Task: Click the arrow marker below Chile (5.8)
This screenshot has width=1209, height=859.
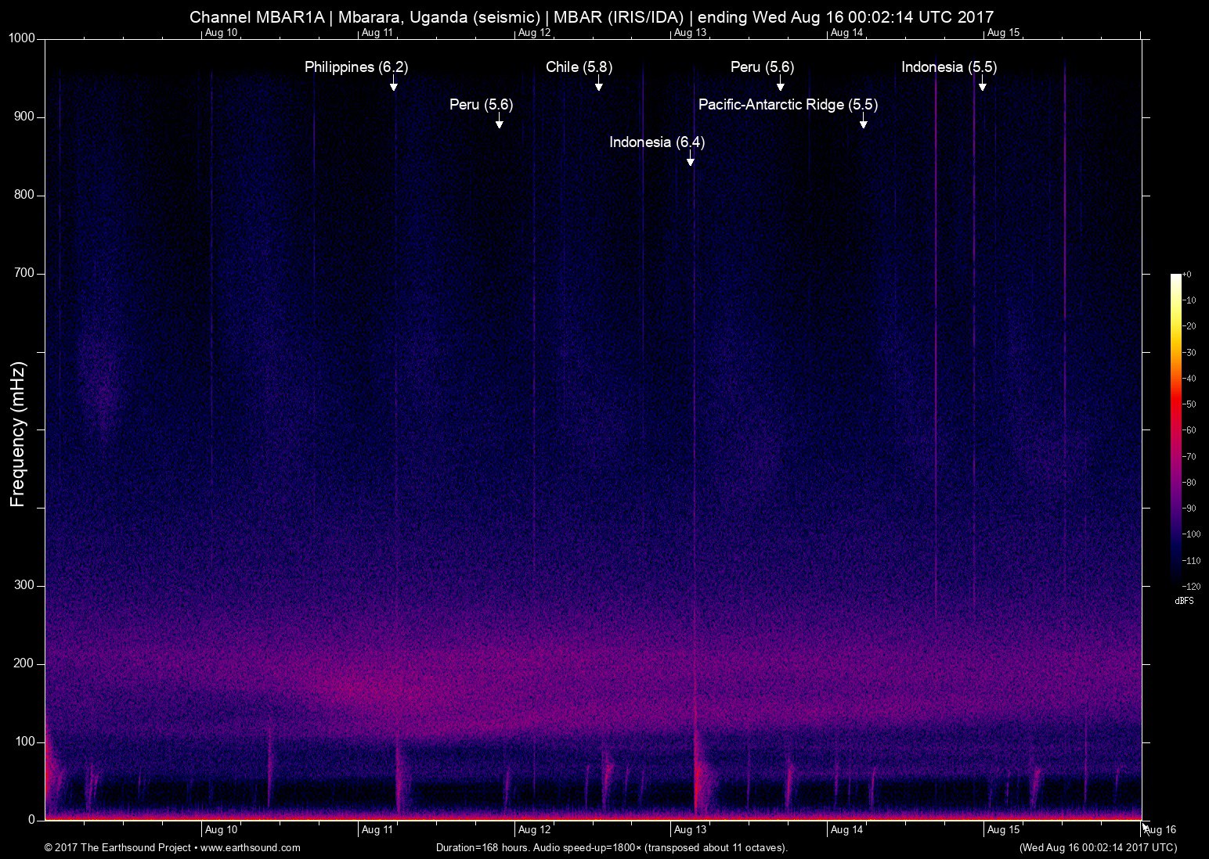Action: pos(598,84)
